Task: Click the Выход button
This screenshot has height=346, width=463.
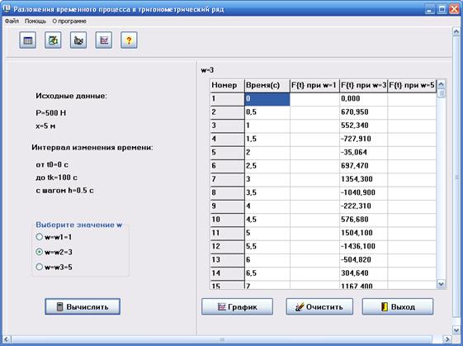Action: pos(398,306)
